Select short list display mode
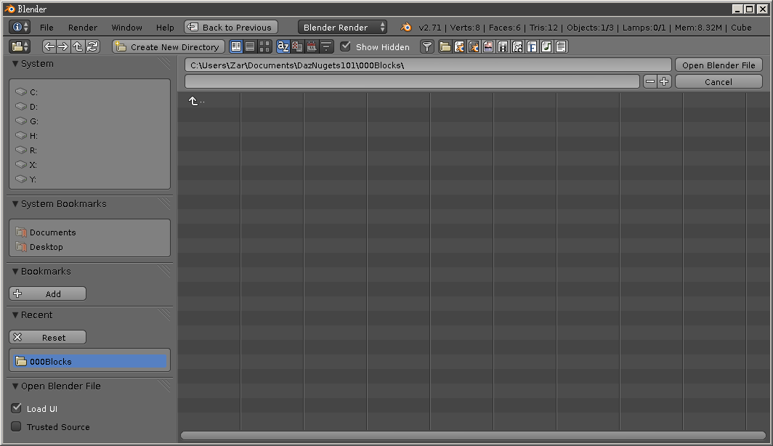The image size is (773, 446). pyautogui.click(x=236, y=46)
